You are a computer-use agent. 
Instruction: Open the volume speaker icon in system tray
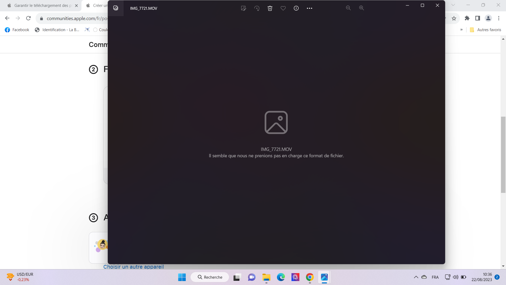pos(455,277)
